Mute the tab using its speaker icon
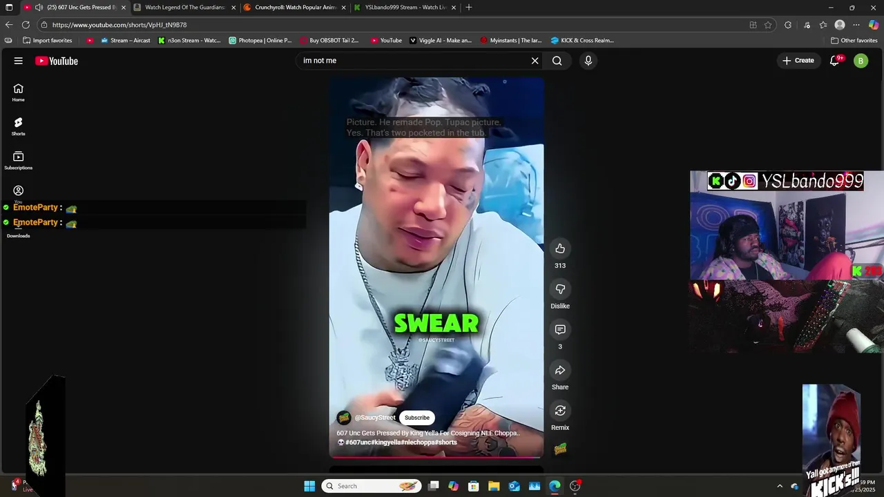Image resolution: width=884 pixels, height=497 pixels. point(39,8)
